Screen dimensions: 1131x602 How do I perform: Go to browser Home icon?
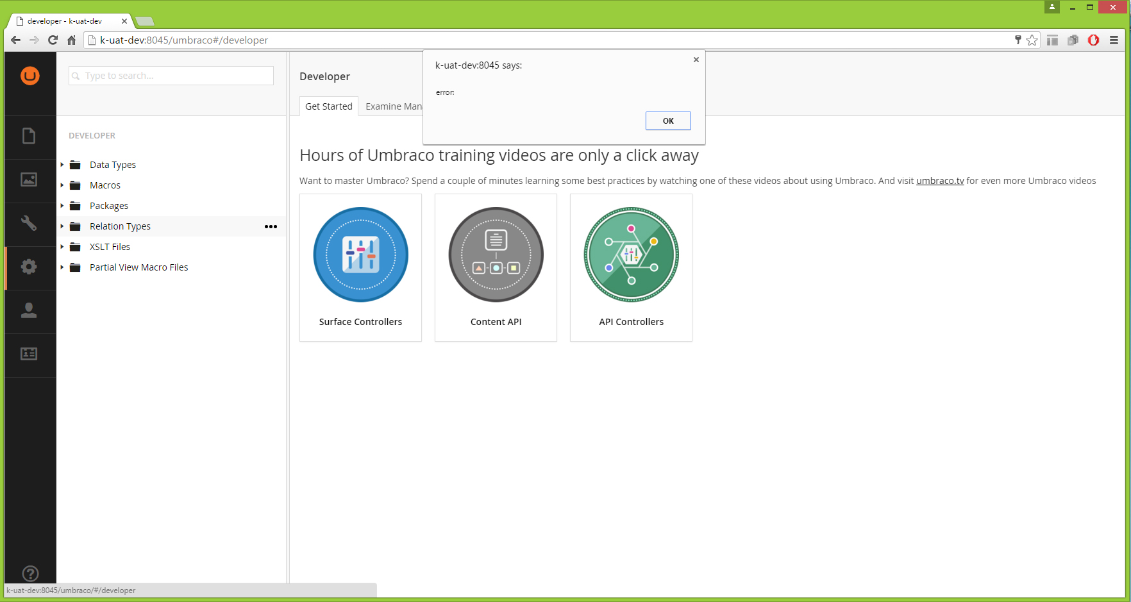[72, 40]
